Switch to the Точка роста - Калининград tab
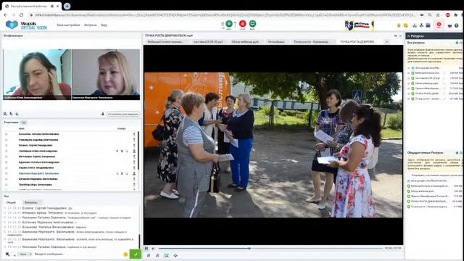Image resolution: width=464 pixels, height=261 pixels. (311, 42)
